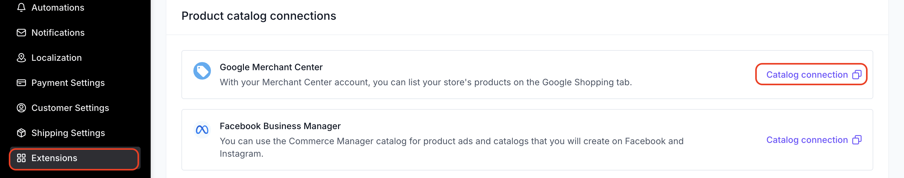Viewport: 904px width, 178px height.
Task: Click the Meta logo icon
Action: [x=202, y=130]
